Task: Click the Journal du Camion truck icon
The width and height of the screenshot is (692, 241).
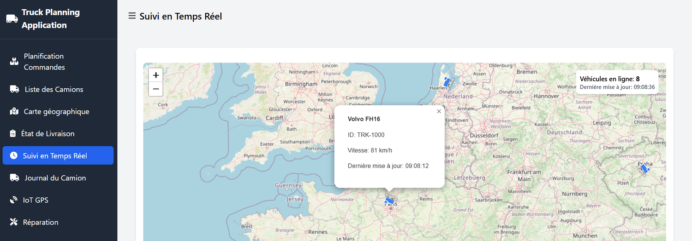Action: (x=14, y=178)
